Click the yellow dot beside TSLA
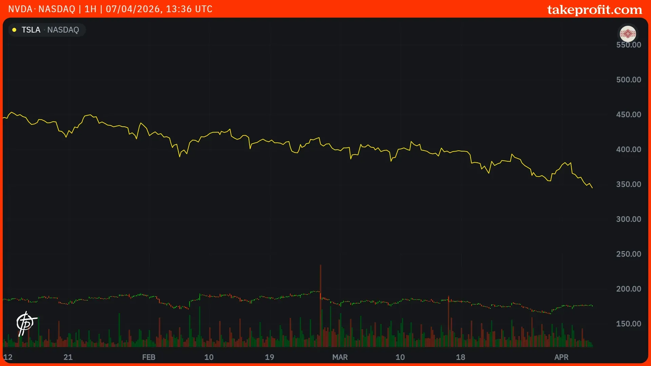Screen dimensions: 651x366 pyautogui.click(x=14, y=30)
